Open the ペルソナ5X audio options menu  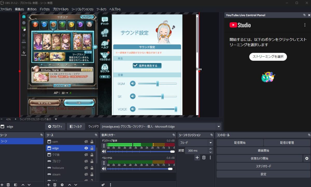click(x=104, y=163)
